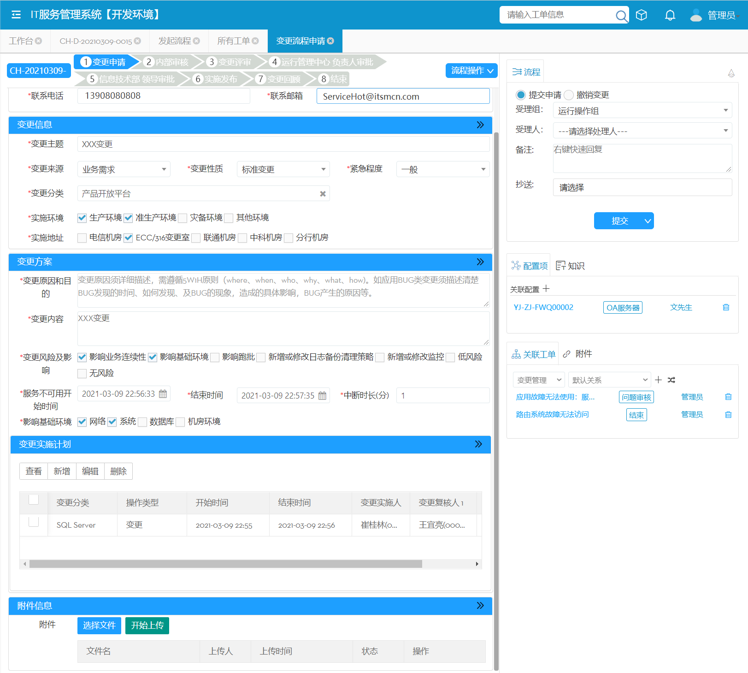The image size is (748, 673).
Task: Uncheck the 影响业务连续性 checkbox
Action: click(82, 357)
